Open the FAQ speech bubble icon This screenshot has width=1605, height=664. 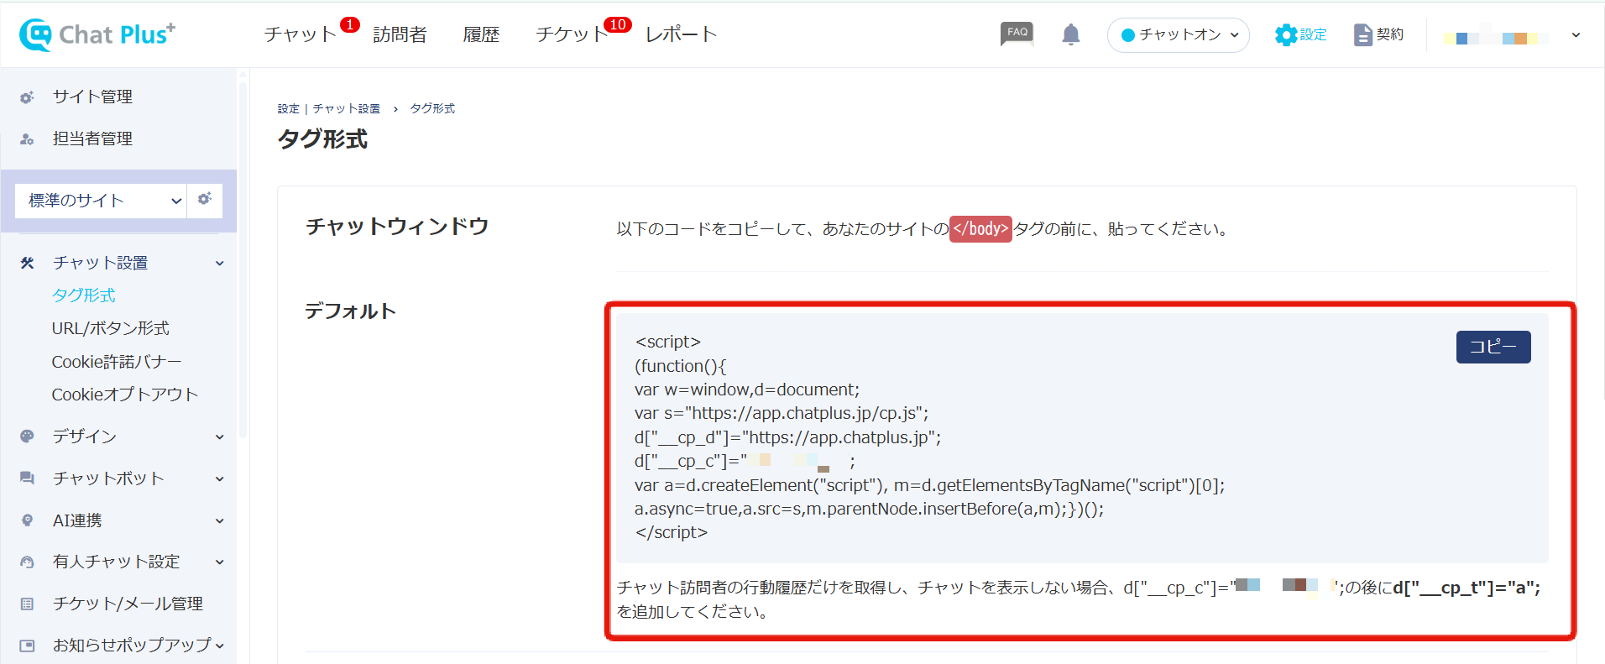[x=1017, y=34]
